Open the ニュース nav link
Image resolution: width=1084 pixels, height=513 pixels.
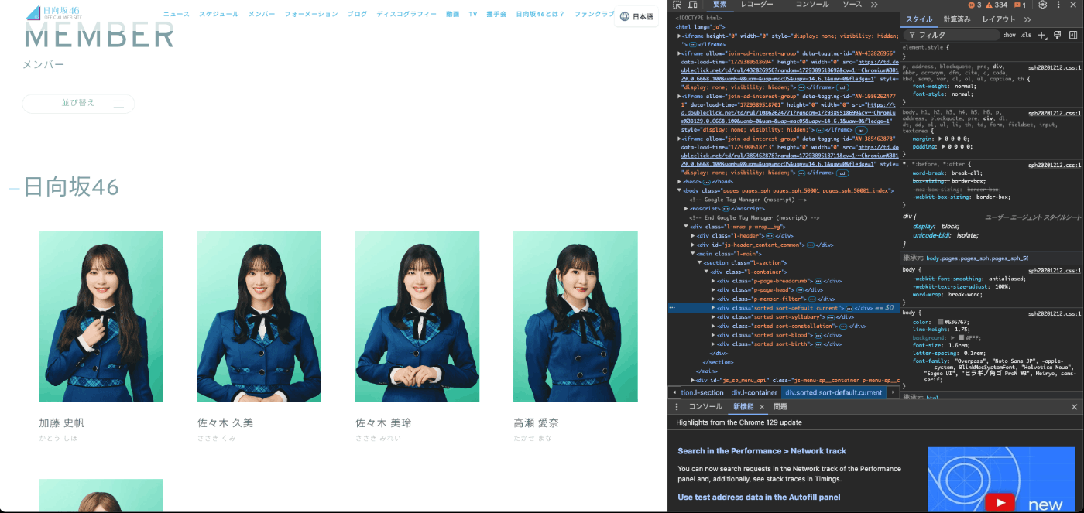177,14
